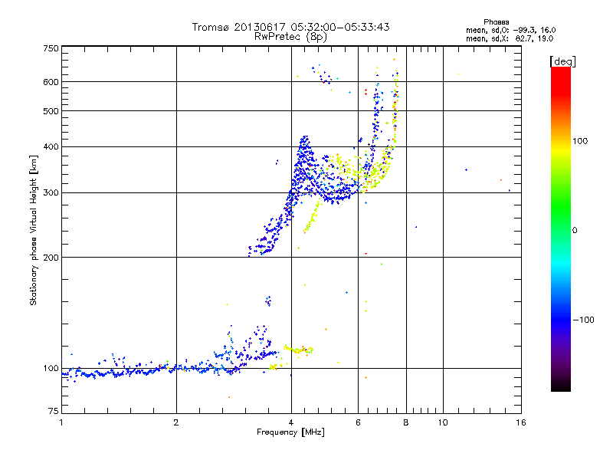Click the "mean, sd,X: 82.7, 19.0" line
The width and height of the screenshot is (613, 460).
[x=510, y=38]
